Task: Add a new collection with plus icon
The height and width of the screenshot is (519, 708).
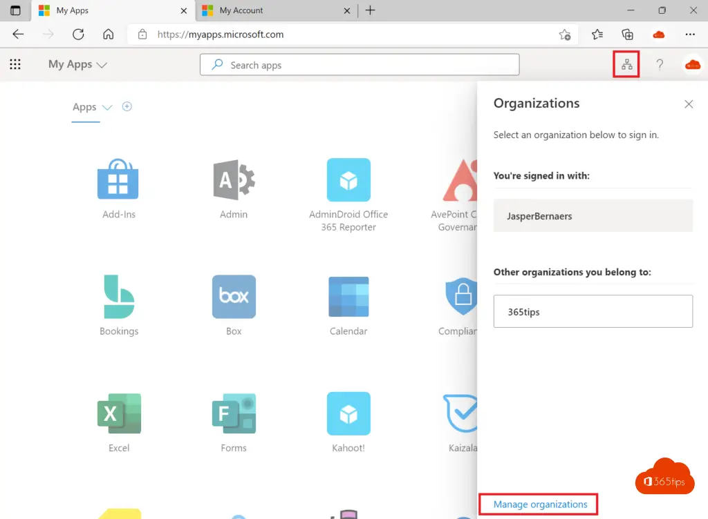Action: pyautogui.click(x=127, y=107)
